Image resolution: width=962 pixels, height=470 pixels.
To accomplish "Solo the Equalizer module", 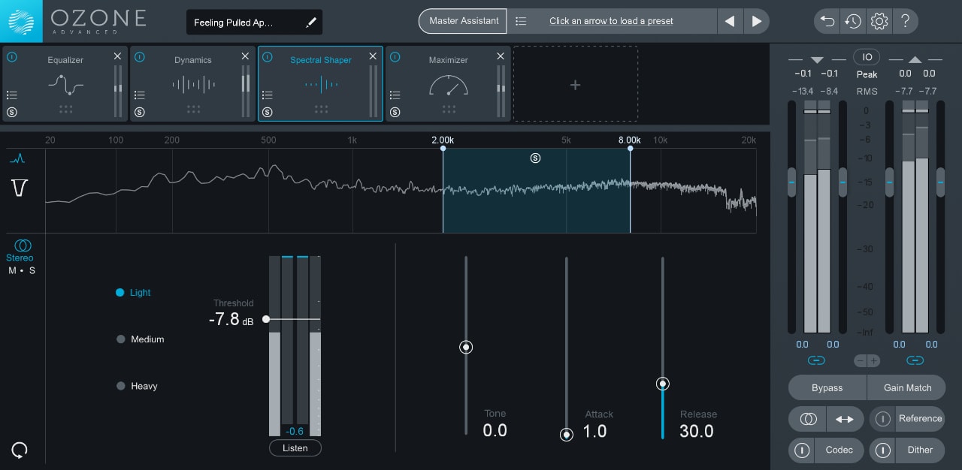I will pyautogui.click(x=12, y=113).
